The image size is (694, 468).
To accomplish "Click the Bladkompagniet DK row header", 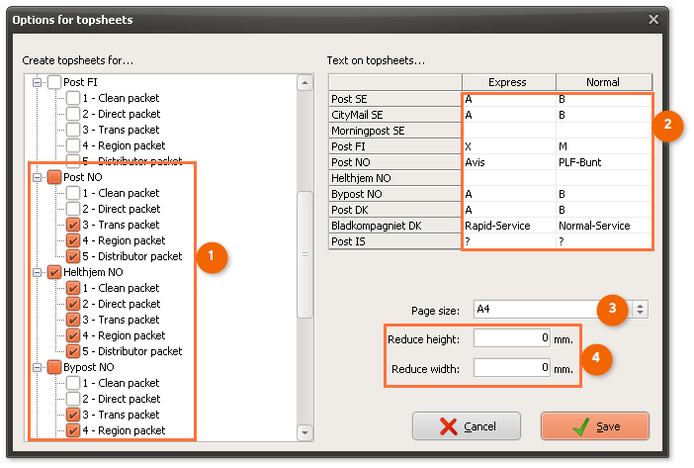I will (x=394, y=226).
